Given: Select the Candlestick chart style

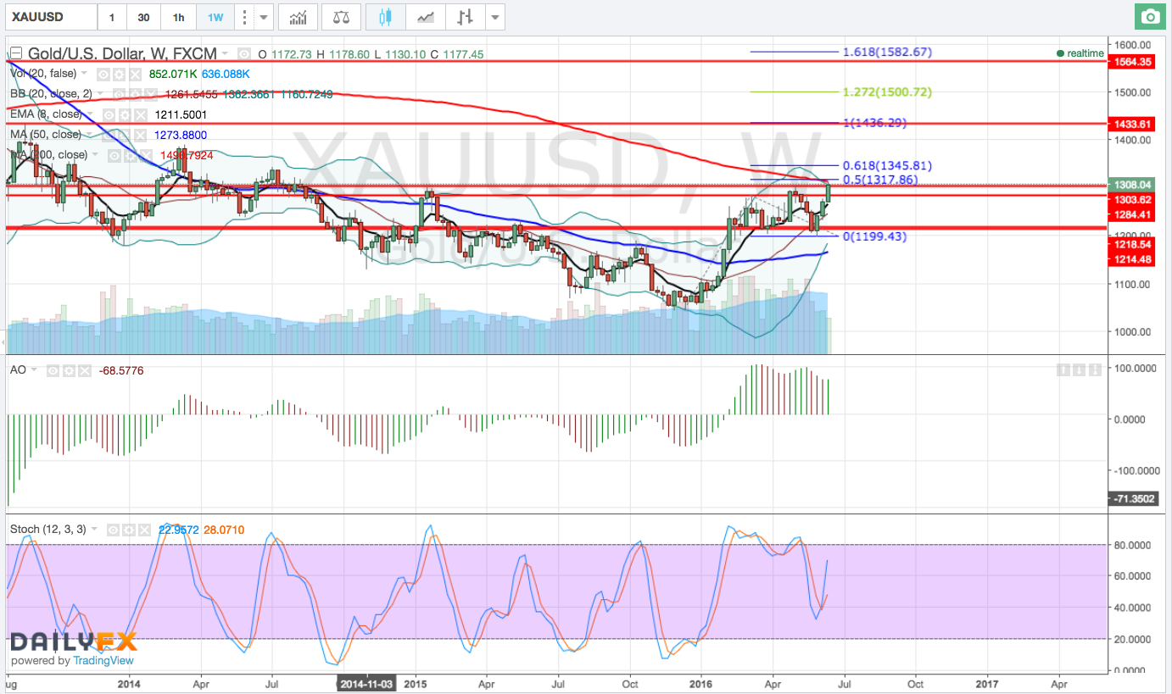Looking at the screenshot, I should coord(386,17).
